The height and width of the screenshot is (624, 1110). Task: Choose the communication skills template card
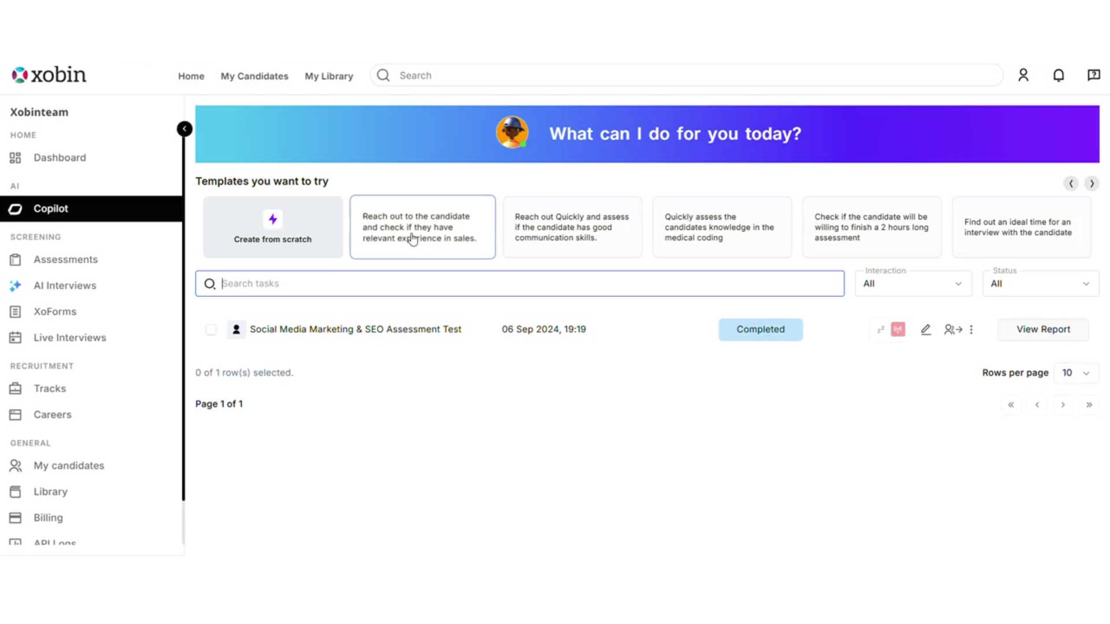572,227
